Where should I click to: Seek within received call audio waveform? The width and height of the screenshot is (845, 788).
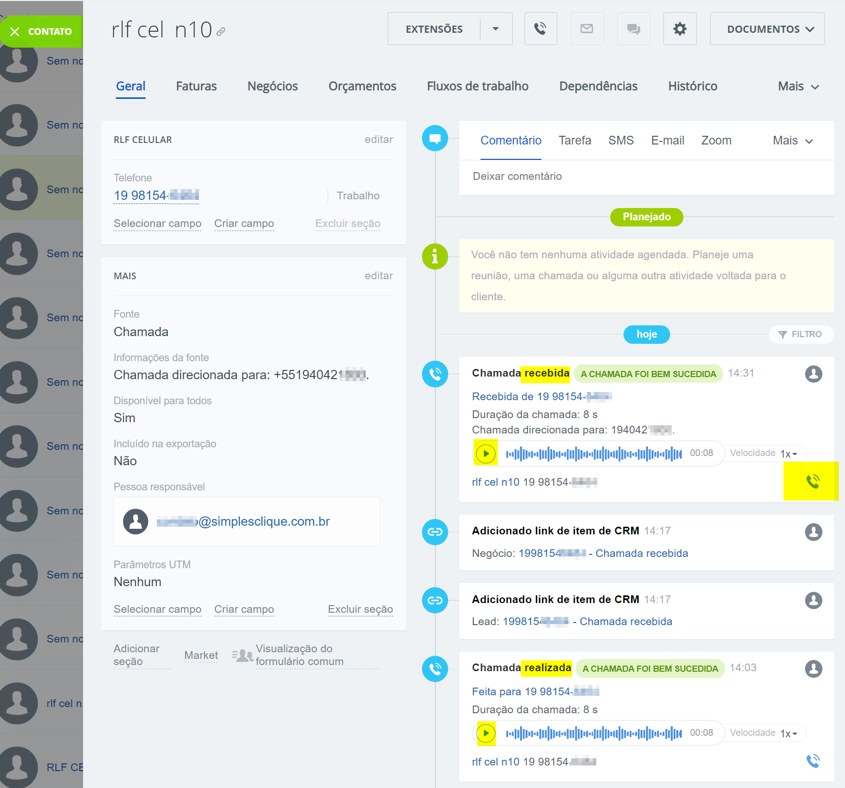(x=593, y=454)
